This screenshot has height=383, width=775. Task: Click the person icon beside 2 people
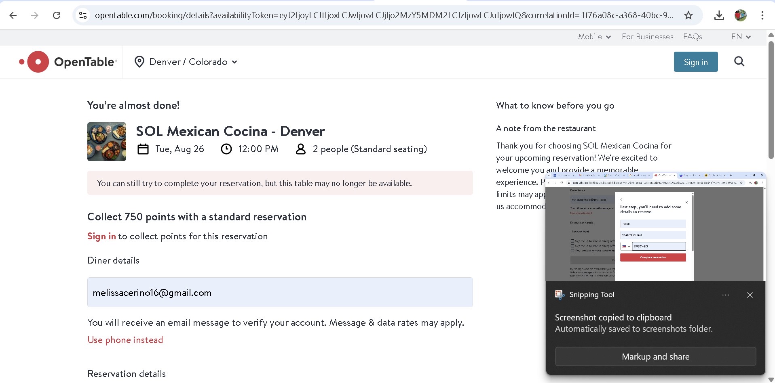point(301,149)
